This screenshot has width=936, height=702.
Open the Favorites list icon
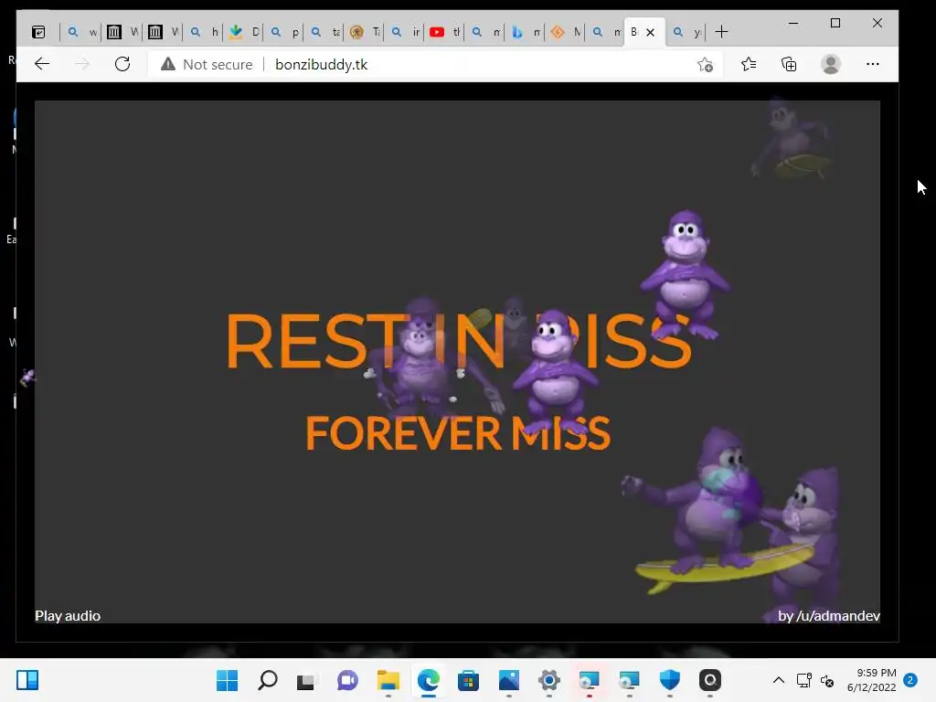(x=749, y=64)
